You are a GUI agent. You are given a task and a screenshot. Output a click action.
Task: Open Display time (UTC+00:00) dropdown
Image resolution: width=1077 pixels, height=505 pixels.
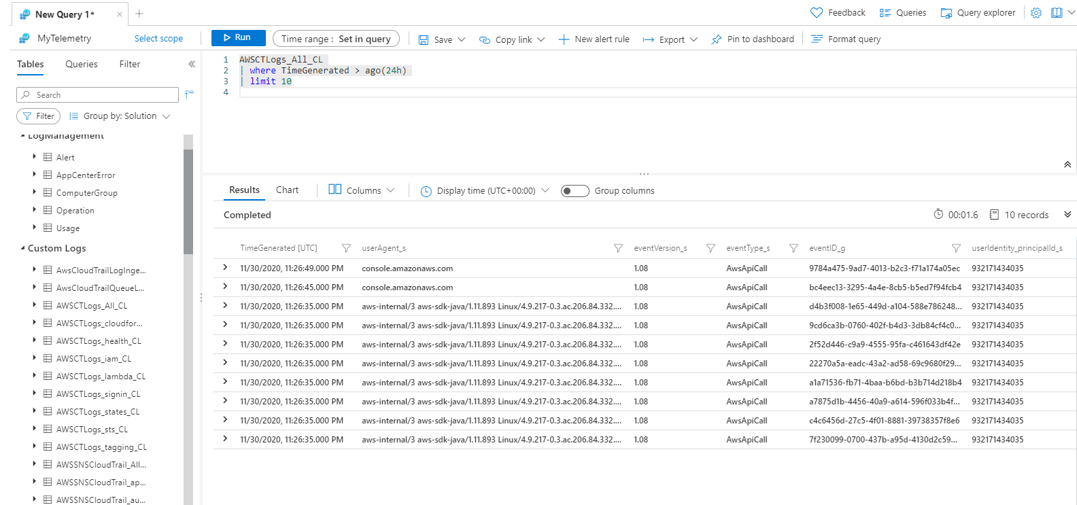484,191
